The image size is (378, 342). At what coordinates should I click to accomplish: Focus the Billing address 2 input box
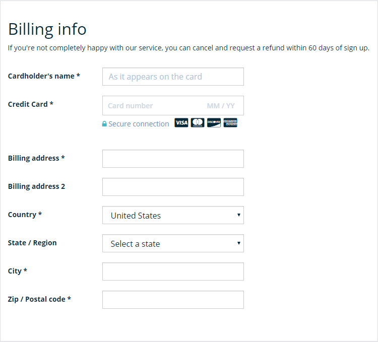pos(173,187)
